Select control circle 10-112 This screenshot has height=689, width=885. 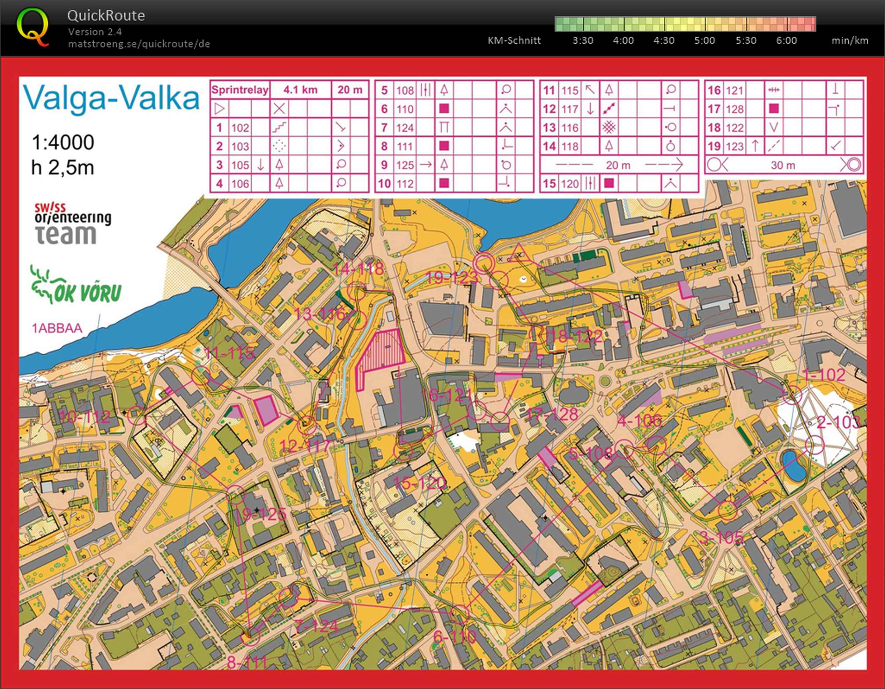tap(137, 415)
